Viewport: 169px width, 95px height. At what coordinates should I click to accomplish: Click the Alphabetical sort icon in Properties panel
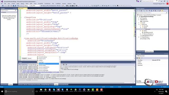(x=139, y=58)
